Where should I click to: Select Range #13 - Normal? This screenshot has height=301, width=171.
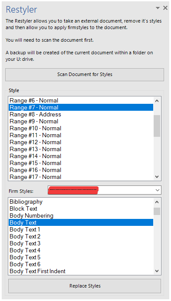click(81, 149)
